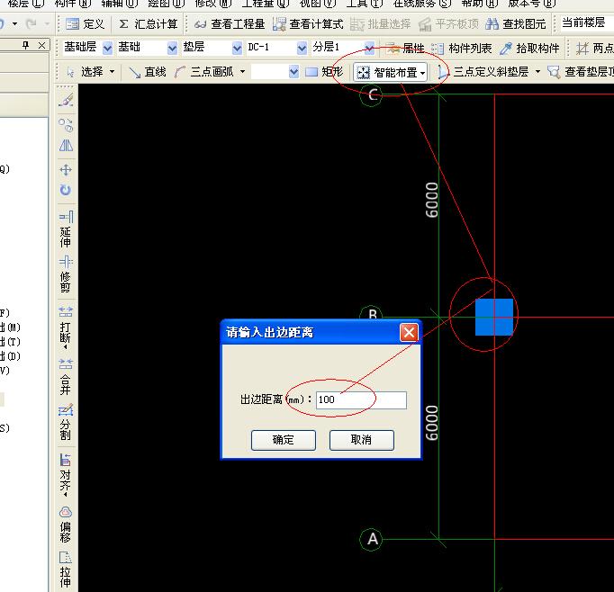The height and width of the screenshot is (592, 614).
Task: Select the 直线 line drawing tool
Action: pyautogui.click(x=148, y=72)
